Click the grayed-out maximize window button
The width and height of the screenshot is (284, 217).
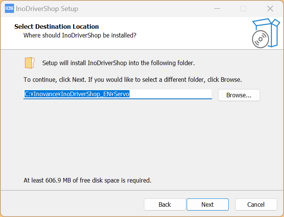(243, 8)
